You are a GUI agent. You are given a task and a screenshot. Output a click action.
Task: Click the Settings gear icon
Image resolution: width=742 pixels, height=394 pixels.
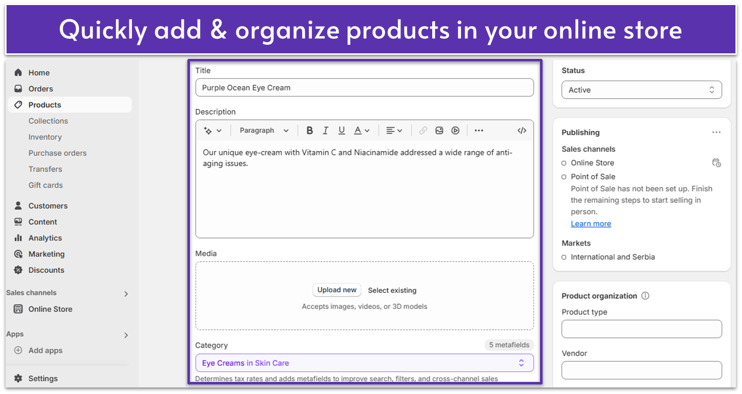pyautogui.click(x=18, y=378)
